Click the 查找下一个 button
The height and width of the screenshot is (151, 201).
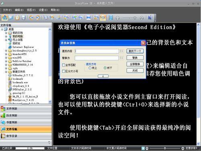tap(135, 51)
